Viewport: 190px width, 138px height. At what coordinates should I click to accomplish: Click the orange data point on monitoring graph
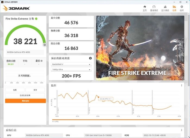pos(99,97)
